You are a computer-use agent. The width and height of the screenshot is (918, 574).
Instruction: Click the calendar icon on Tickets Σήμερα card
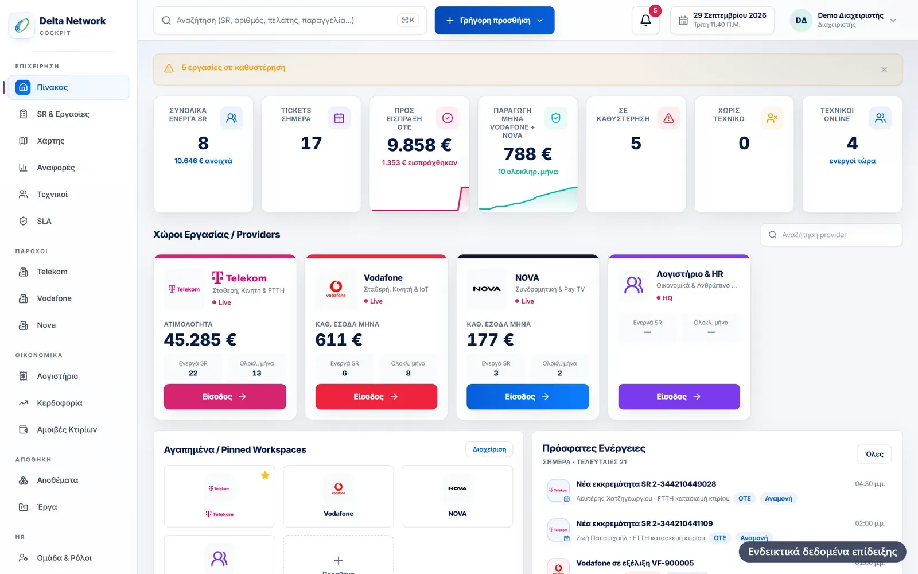click(x=339, y=118)
